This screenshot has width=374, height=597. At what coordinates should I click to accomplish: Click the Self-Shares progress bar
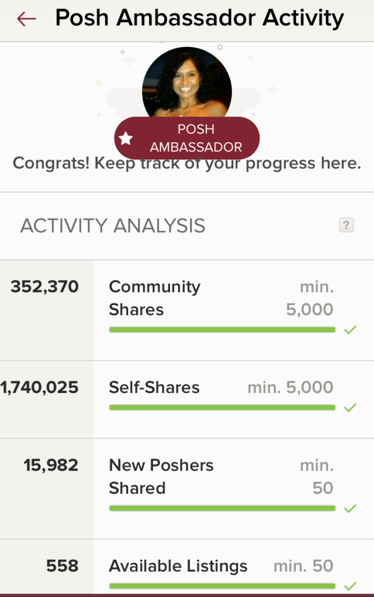point(222,408)
